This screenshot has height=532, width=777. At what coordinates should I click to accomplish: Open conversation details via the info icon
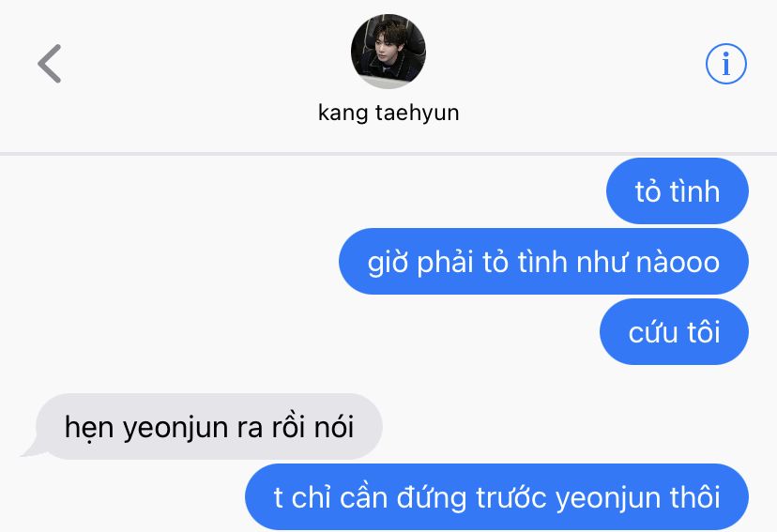[726, 64]
